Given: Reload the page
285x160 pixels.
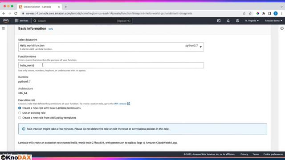Looking at the screenshot, I should coord(16,13).
